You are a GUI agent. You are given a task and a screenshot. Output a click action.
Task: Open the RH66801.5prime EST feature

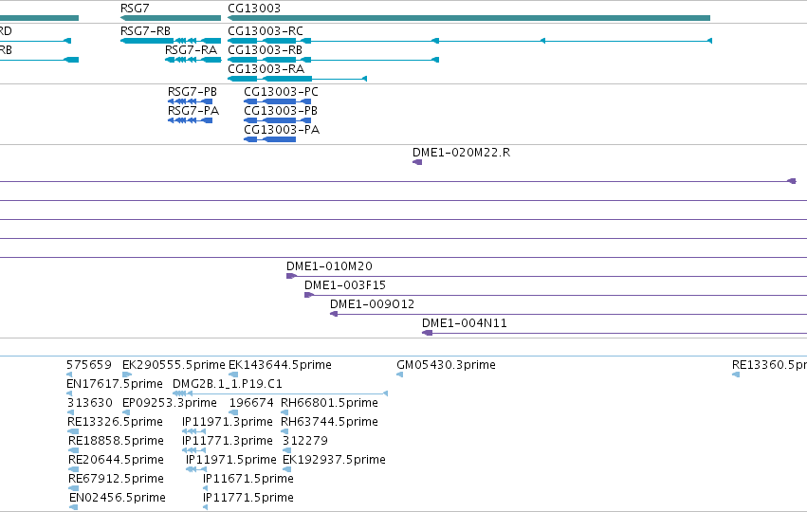[284, 412]
